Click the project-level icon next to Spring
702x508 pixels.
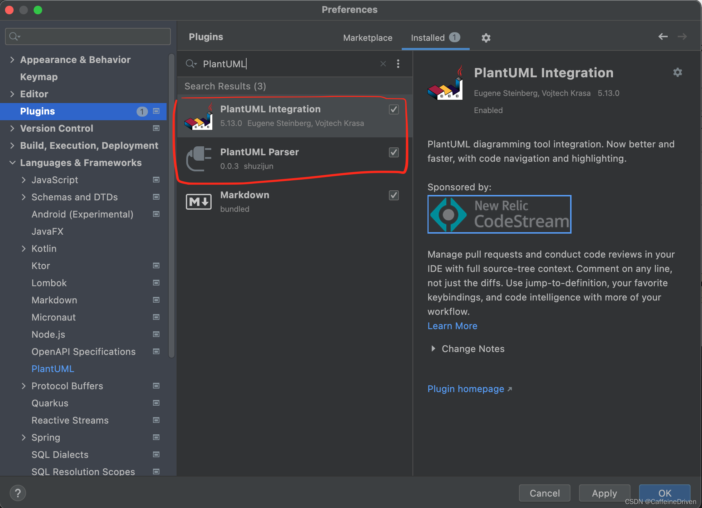pos(156,438)
